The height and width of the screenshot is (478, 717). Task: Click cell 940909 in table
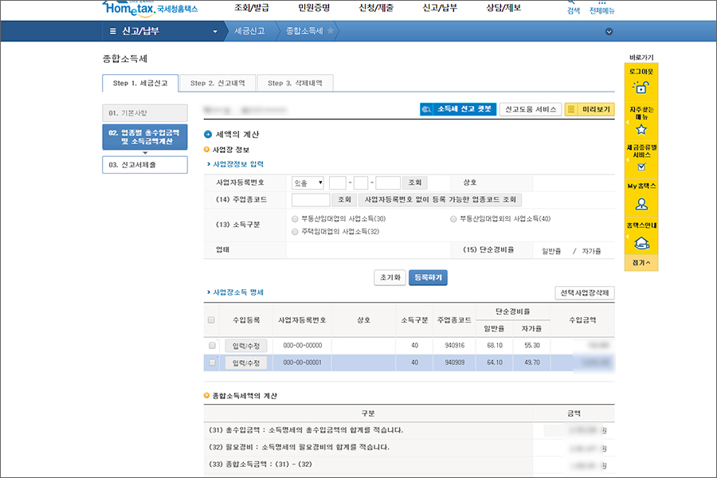(454, 362)
